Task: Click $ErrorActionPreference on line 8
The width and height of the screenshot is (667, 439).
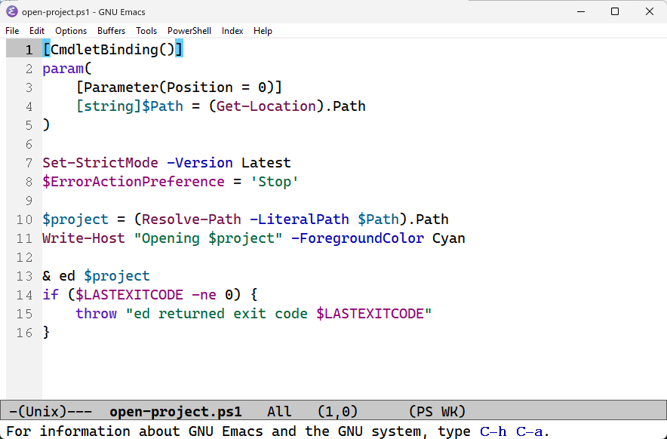Action: point(134,182)
